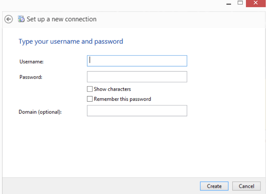Click the Create button

(214, 186)
